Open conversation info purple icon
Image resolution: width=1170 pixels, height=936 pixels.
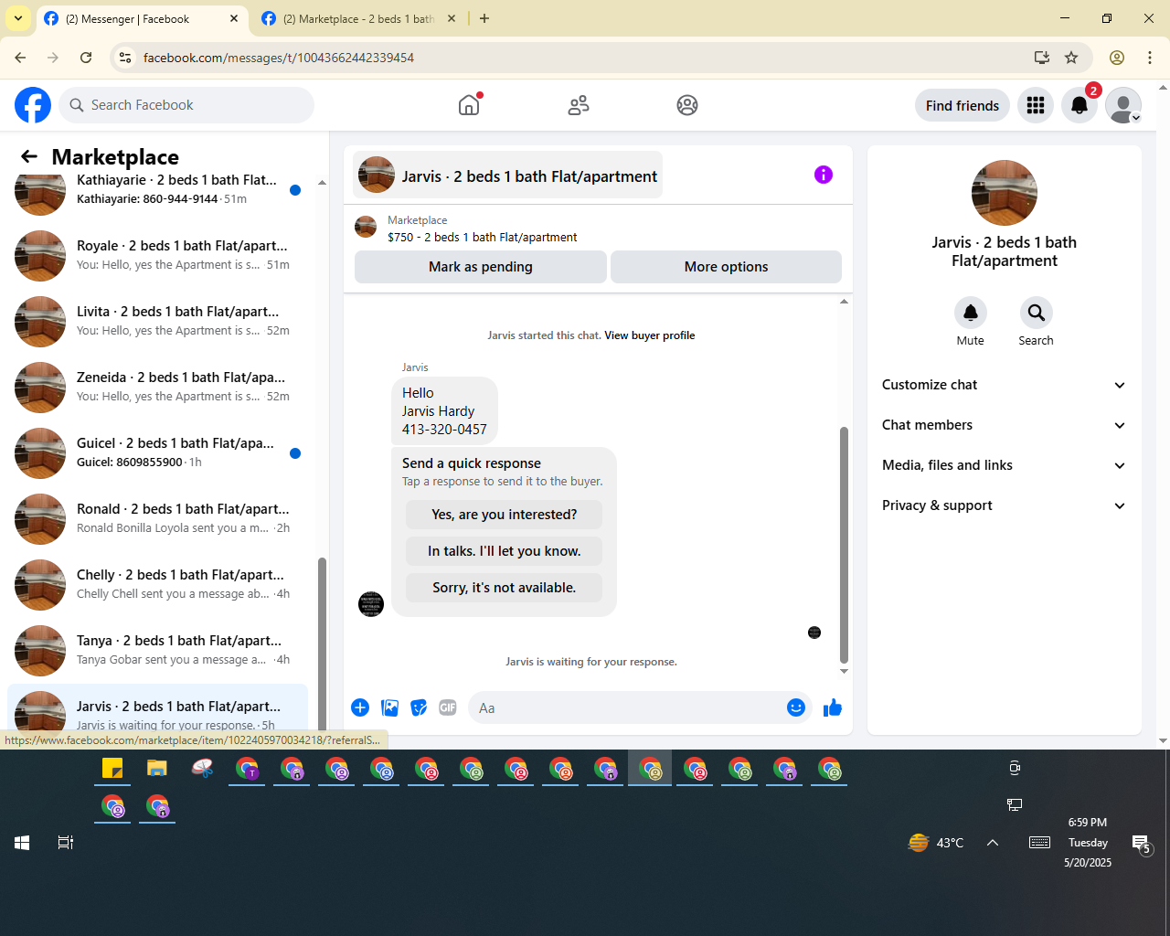pos(824,175)
